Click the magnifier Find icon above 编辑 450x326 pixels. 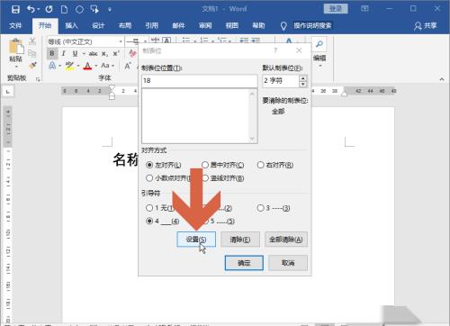click(319, 44)
